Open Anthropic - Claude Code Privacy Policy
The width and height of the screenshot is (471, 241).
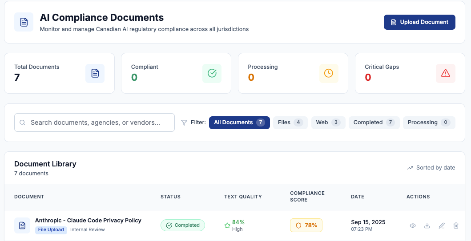point(88,221)
